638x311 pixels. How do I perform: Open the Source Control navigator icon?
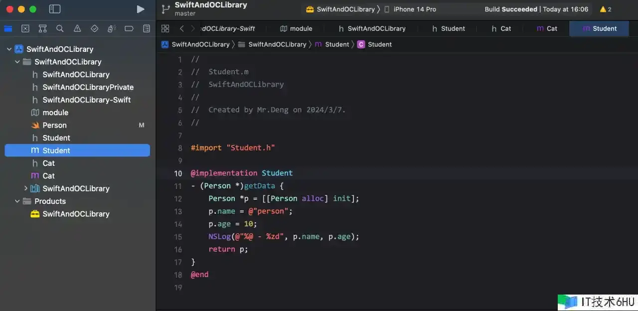(25, 28)
